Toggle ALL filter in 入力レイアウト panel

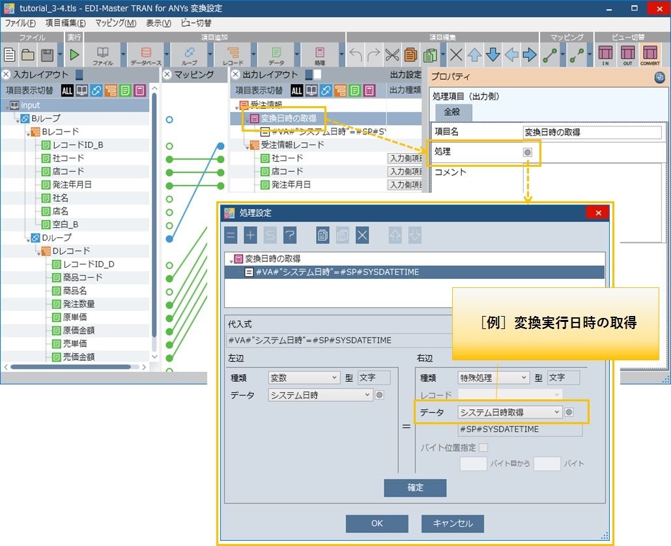point(68,91)
